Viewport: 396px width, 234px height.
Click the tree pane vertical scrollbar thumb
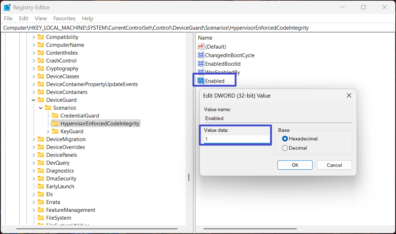pos(189,177)
